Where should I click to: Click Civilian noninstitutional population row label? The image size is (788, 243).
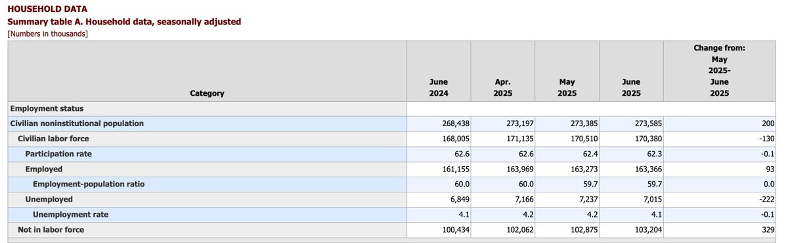point(77,123)
